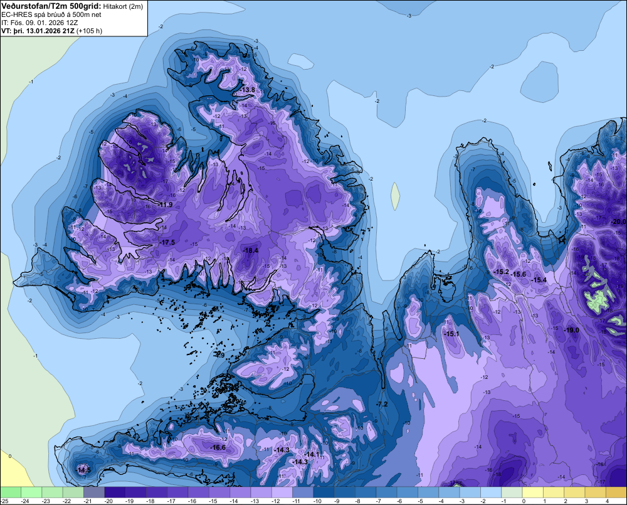627x505 pixels.
Task: Click the legend swatch labeled -5
Action: click(428, 492)
